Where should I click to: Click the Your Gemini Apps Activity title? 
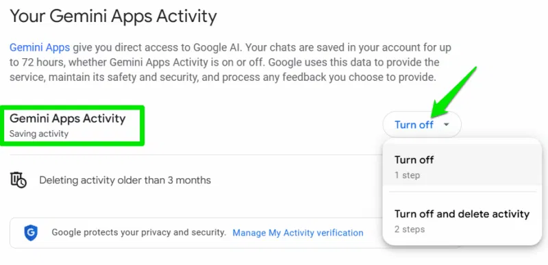click(113, 16)
